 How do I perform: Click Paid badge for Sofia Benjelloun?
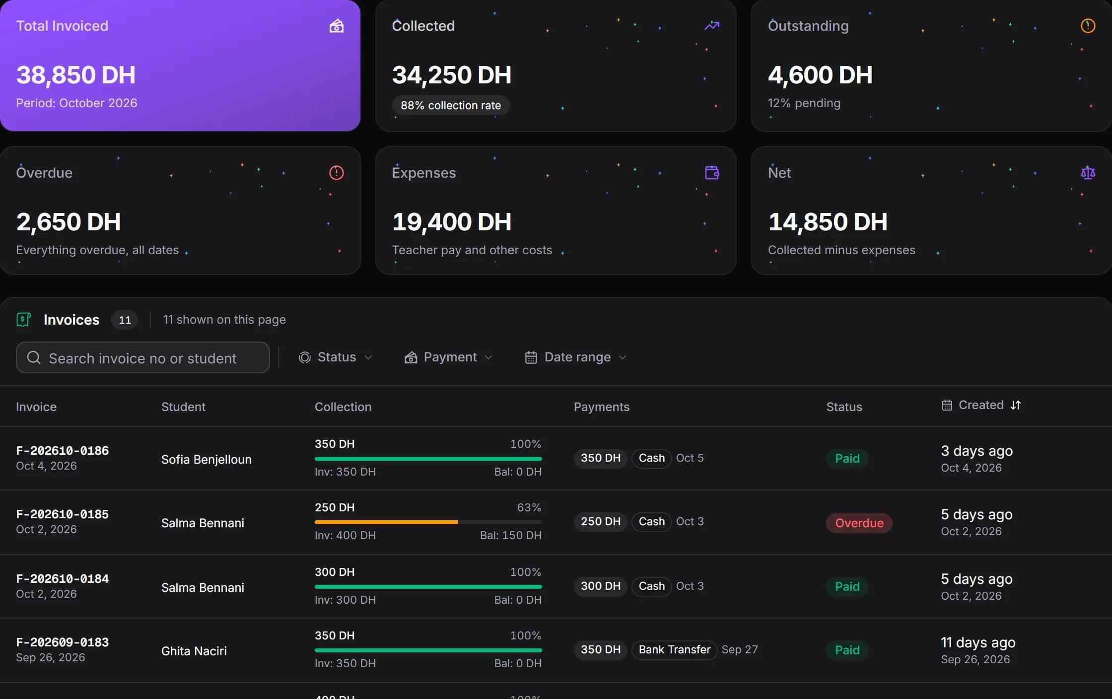click(847, 458)
